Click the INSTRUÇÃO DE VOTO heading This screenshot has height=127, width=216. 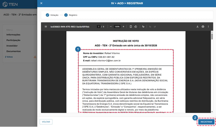click(x=126, y=41)
